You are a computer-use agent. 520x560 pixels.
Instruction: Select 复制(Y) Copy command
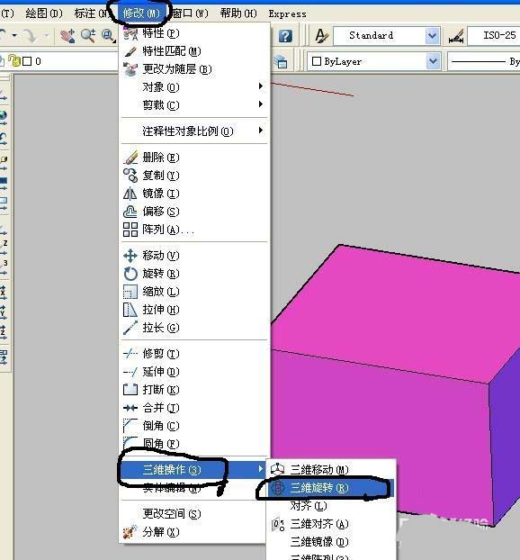tap(194, 176)
